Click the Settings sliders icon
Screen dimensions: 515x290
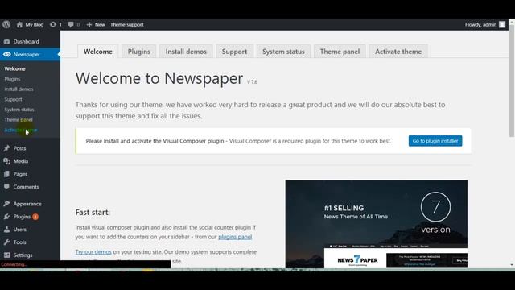(7, 255)
